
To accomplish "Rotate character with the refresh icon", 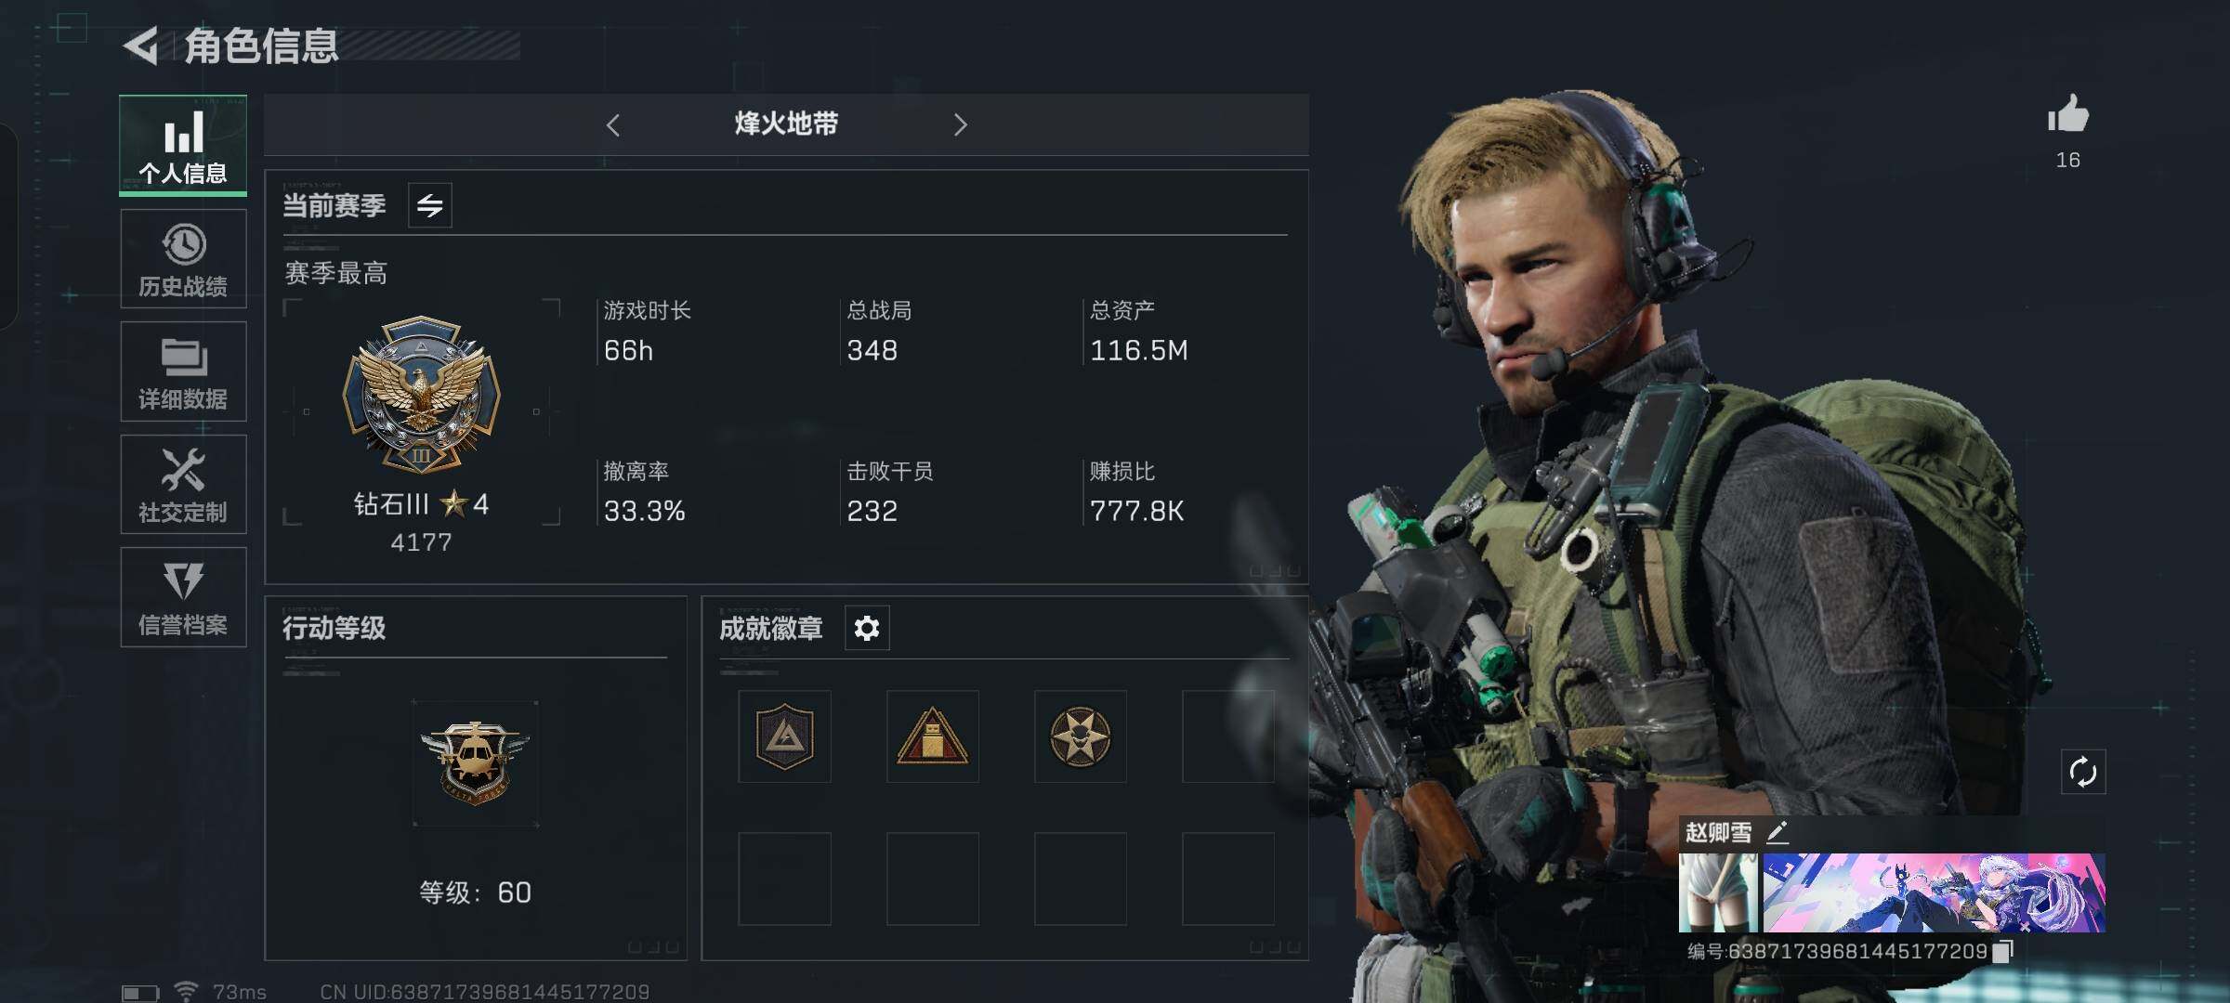I will [2083, 772].
